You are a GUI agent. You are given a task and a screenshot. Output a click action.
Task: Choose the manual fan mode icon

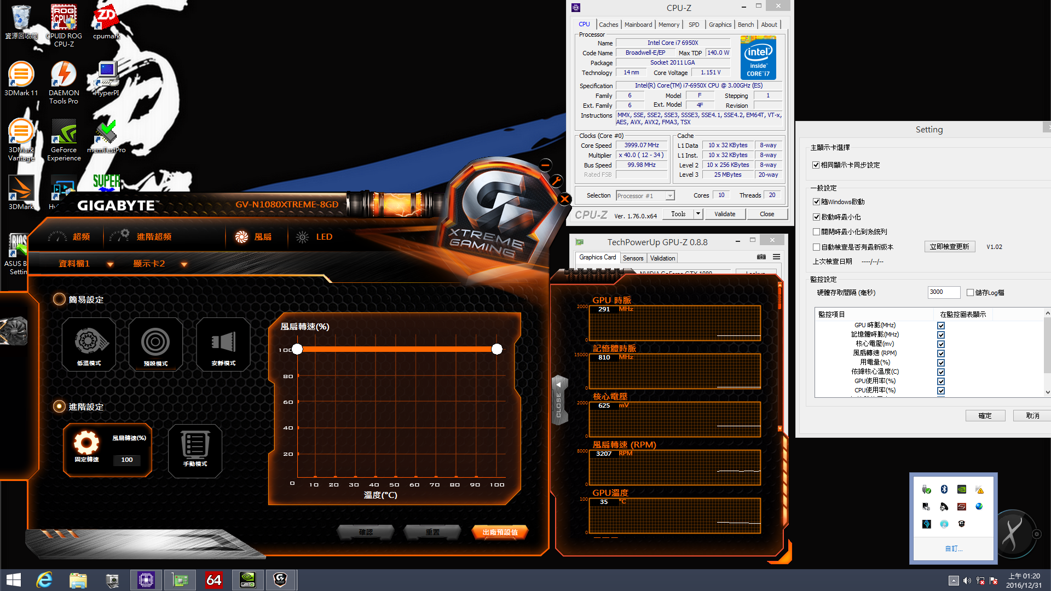click(x=195, y=451)
